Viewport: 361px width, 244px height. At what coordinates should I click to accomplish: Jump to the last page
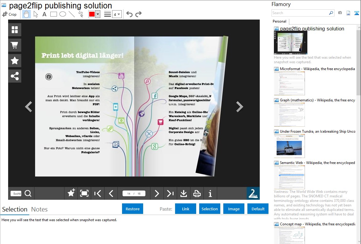click(170, 193)
